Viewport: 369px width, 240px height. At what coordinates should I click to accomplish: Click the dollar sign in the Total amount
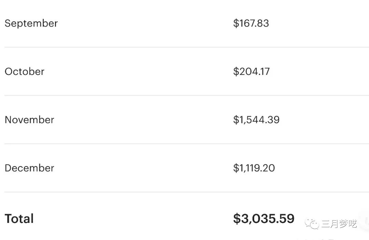237,219
